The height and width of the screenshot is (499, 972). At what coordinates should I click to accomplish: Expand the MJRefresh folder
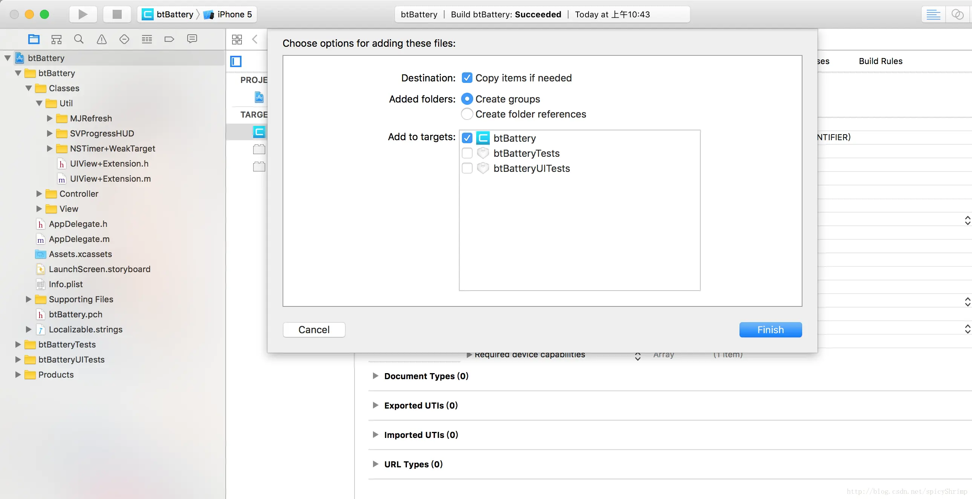(x=49, y=118)
